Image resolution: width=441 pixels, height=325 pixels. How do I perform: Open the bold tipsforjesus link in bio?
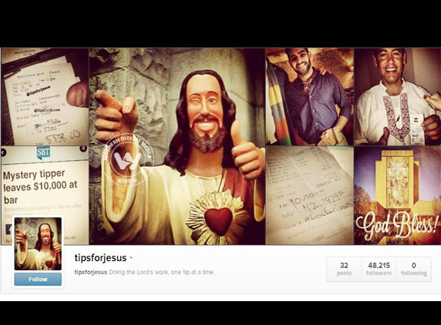click(90, 272)
